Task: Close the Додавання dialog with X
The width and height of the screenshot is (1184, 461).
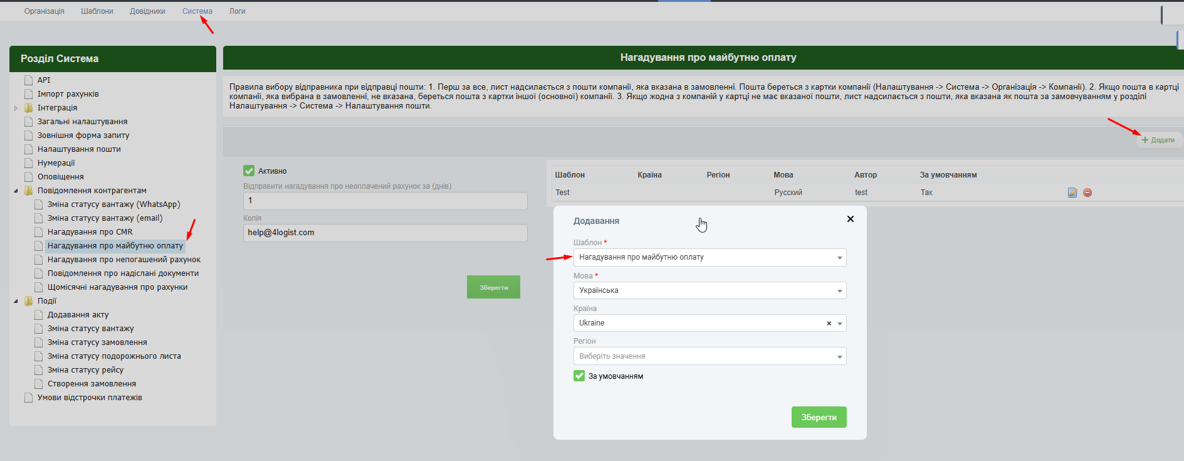Action: pyautogui.click(x=850, y=219)
